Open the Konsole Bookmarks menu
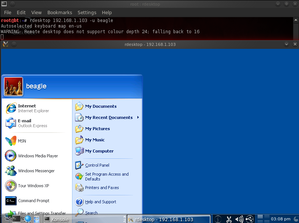The width and height of the screenshot is (299, 223). [x=60, y=13]
